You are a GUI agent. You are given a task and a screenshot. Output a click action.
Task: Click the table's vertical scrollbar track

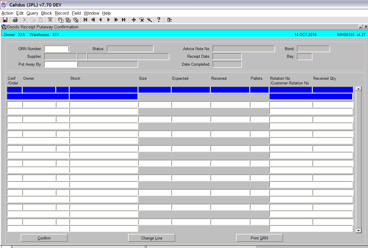click(358, 160)
